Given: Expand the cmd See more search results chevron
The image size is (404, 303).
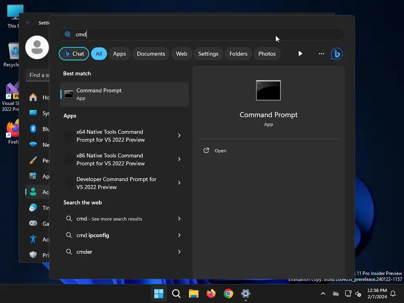Looking at the screenshot, I should 180,219.
